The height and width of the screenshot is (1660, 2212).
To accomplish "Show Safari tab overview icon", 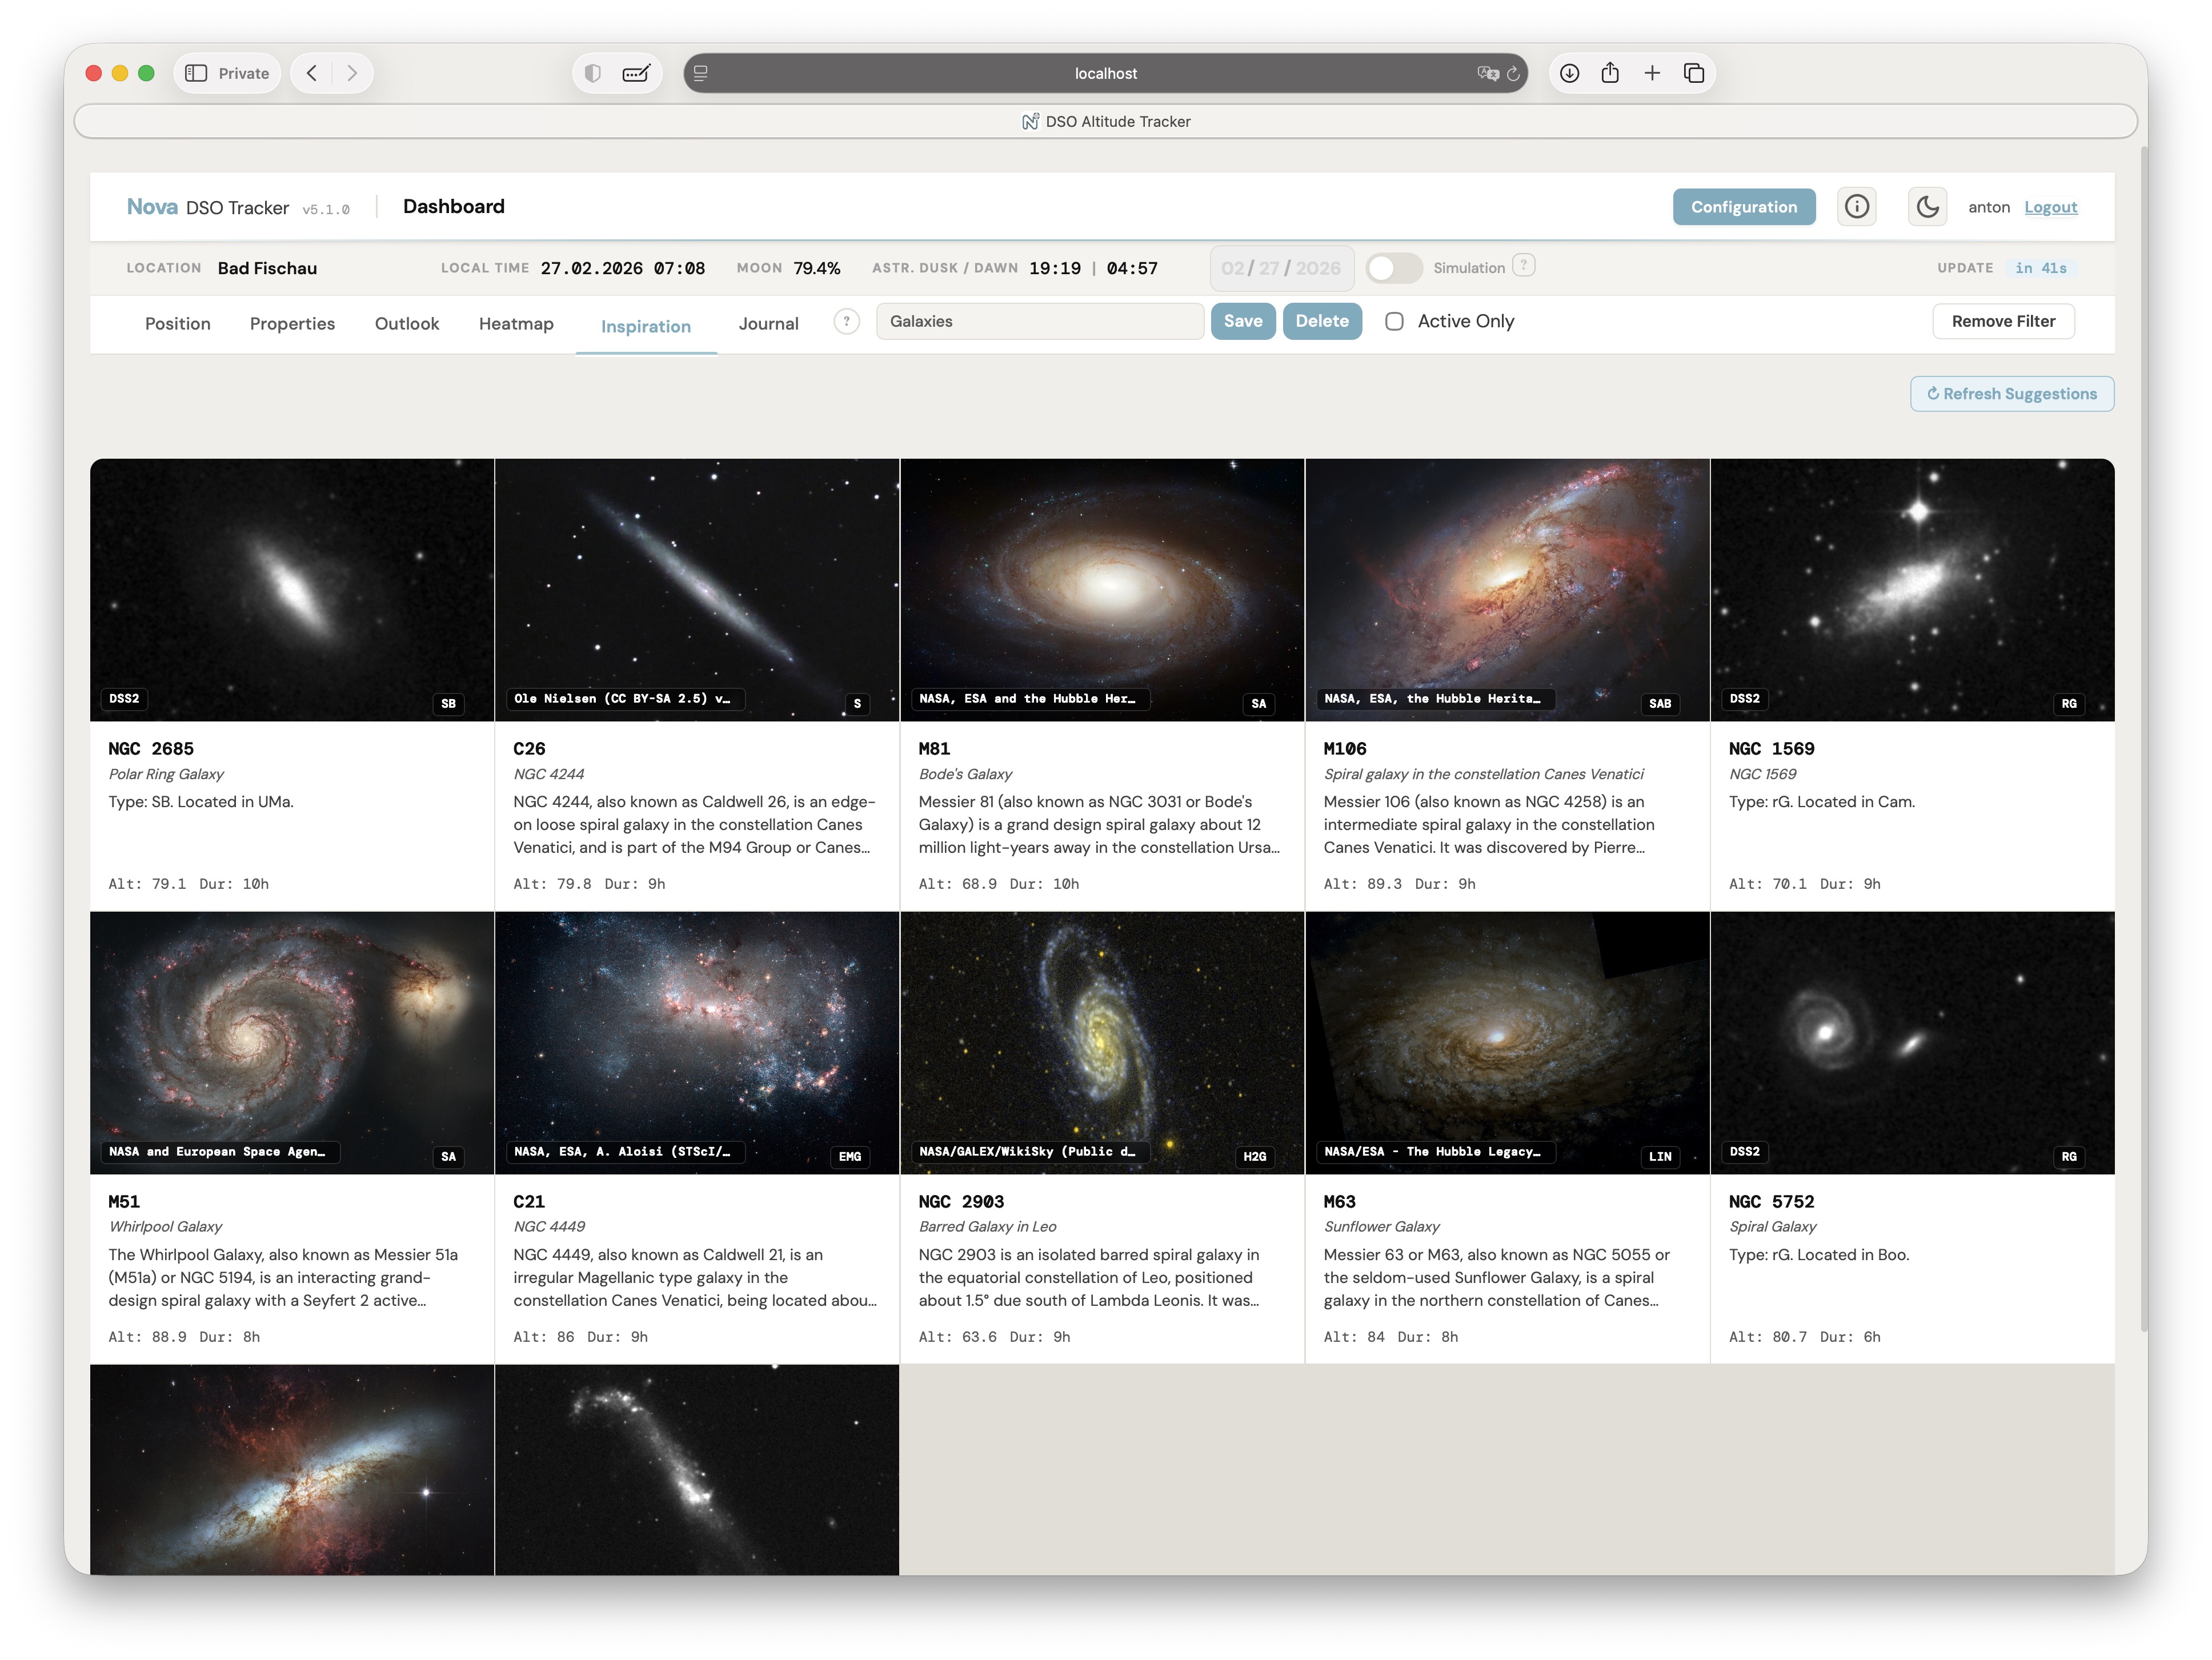I will click(x=1694, y=73).
